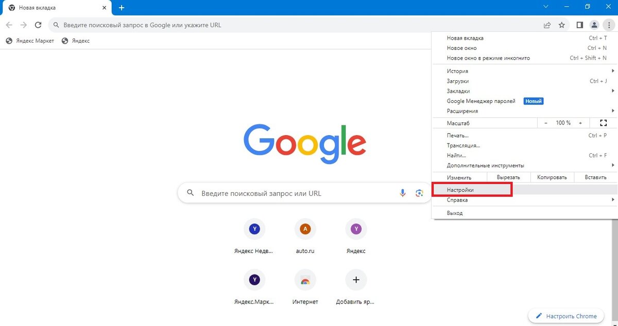Go back with the back arrow
This screenshot has height=326, width=618.
point(9,25)
